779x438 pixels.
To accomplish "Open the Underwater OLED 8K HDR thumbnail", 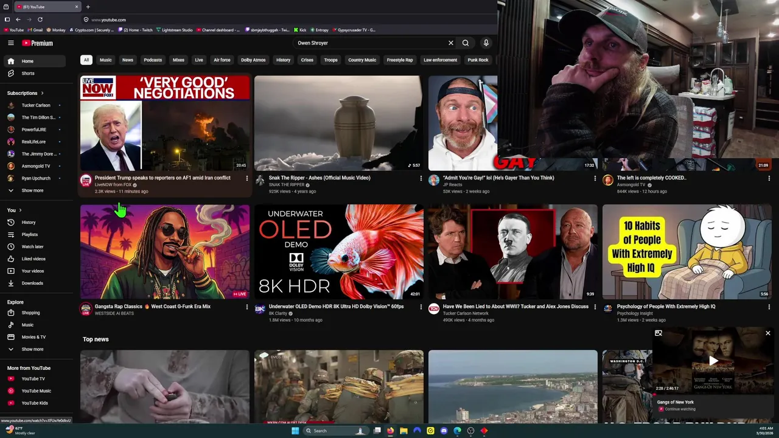I will tap(339, 252).
